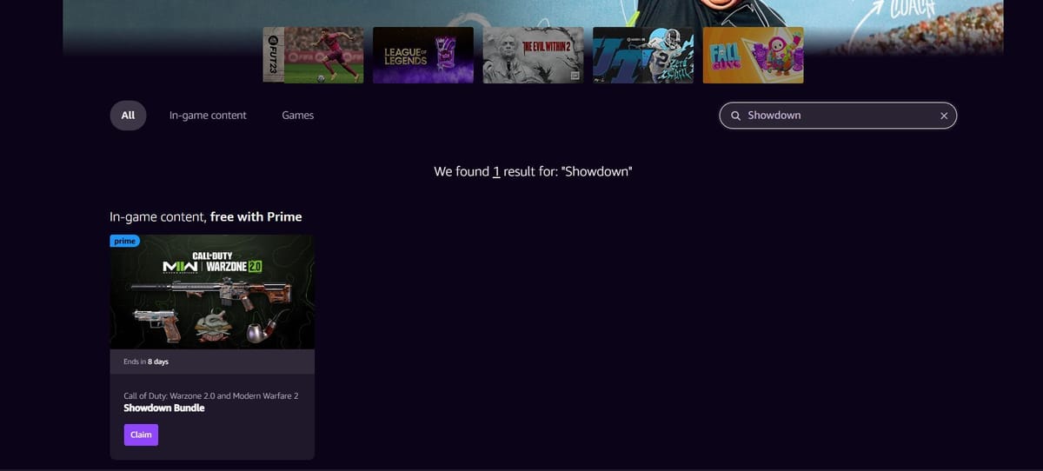This screenshot has width=1043, height=471.
Task: Switch to the In-game content tab
Action: coord(208,116)
